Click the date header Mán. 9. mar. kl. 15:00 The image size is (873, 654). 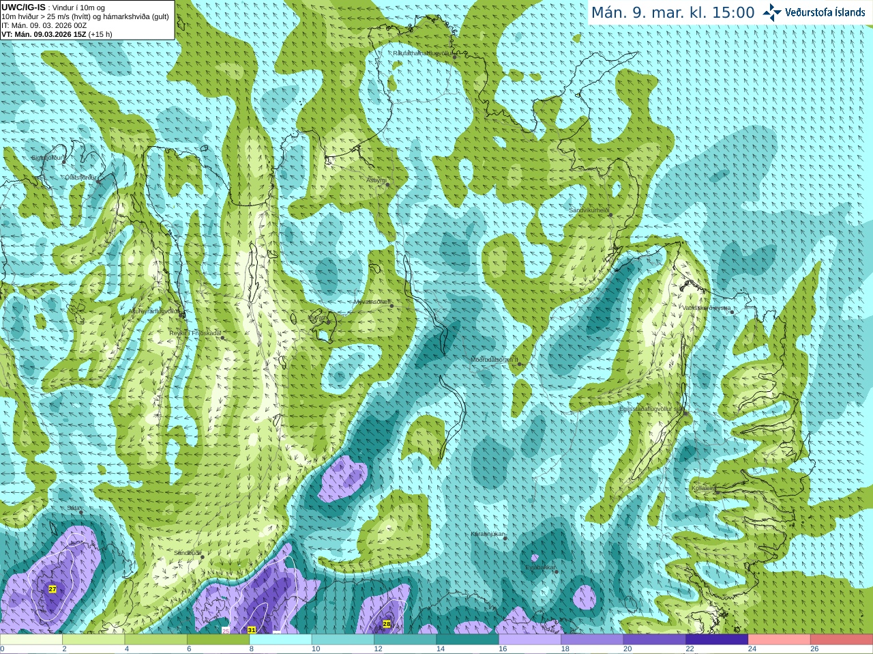672,12
